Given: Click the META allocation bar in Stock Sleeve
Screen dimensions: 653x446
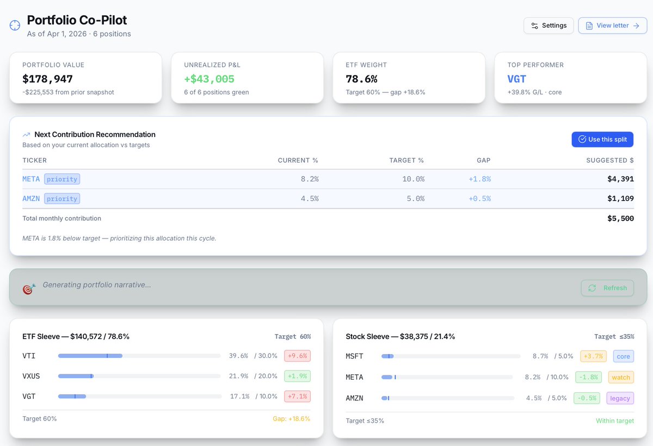Looking at the screenshot, I should pyautogui.click(x=447, y=377).
